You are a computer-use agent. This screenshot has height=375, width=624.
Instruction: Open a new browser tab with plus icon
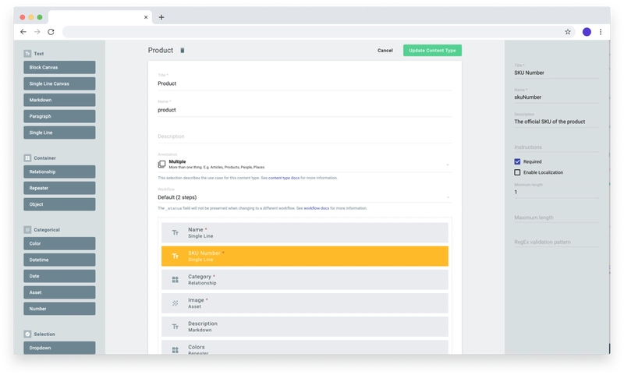coord(161,16)
